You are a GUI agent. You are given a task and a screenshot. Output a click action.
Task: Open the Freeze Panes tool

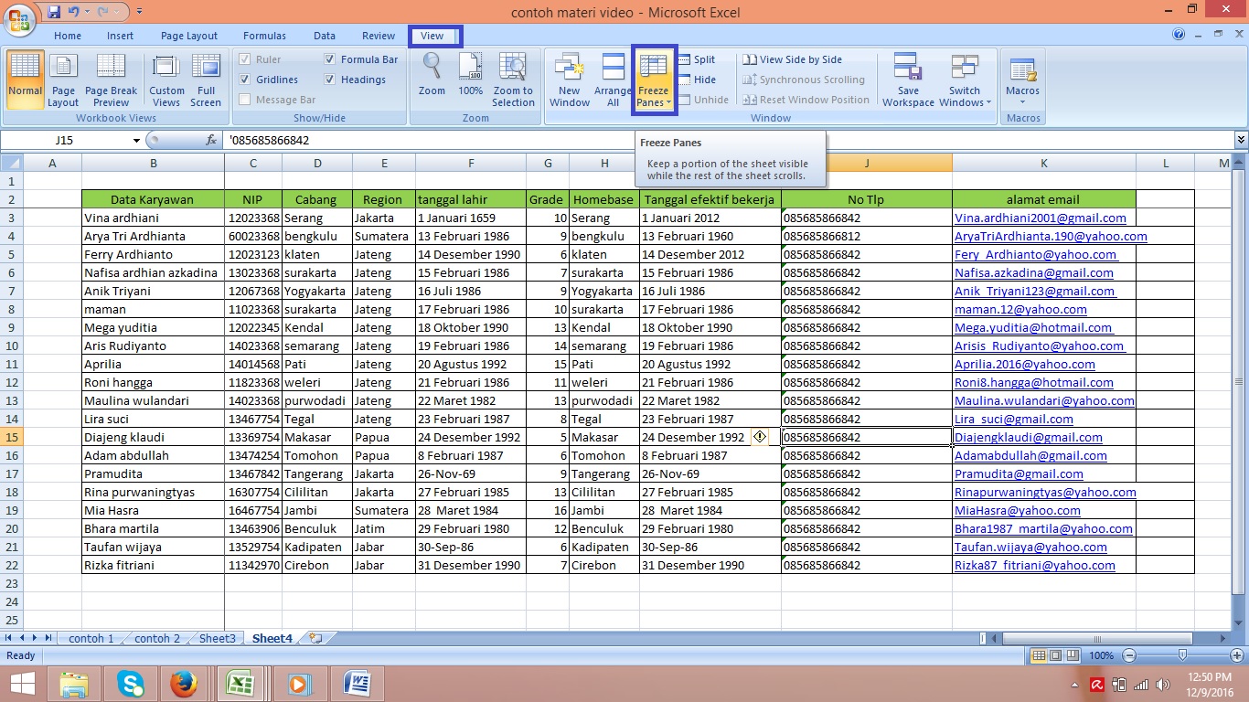pos(653,80)
